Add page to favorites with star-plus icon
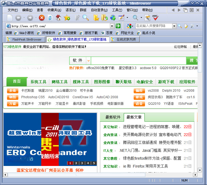This screenshot has height=185, width=207. [67, 18]
